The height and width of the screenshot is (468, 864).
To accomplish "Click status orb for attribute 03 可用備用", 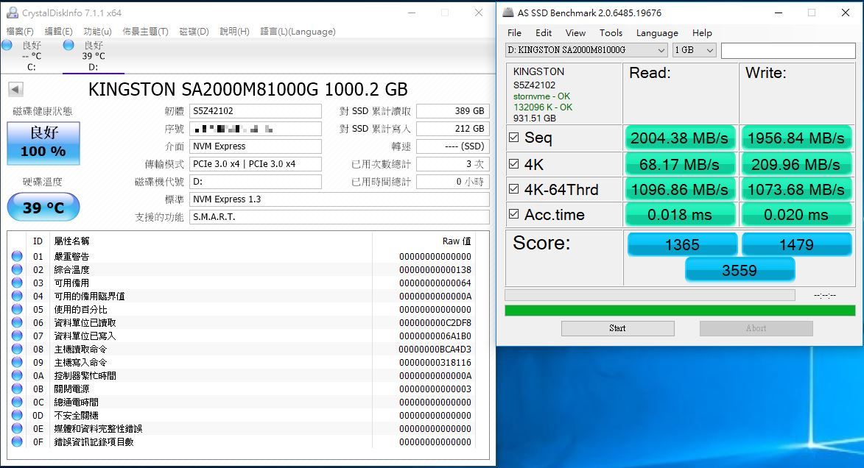I will click(17, 283).
